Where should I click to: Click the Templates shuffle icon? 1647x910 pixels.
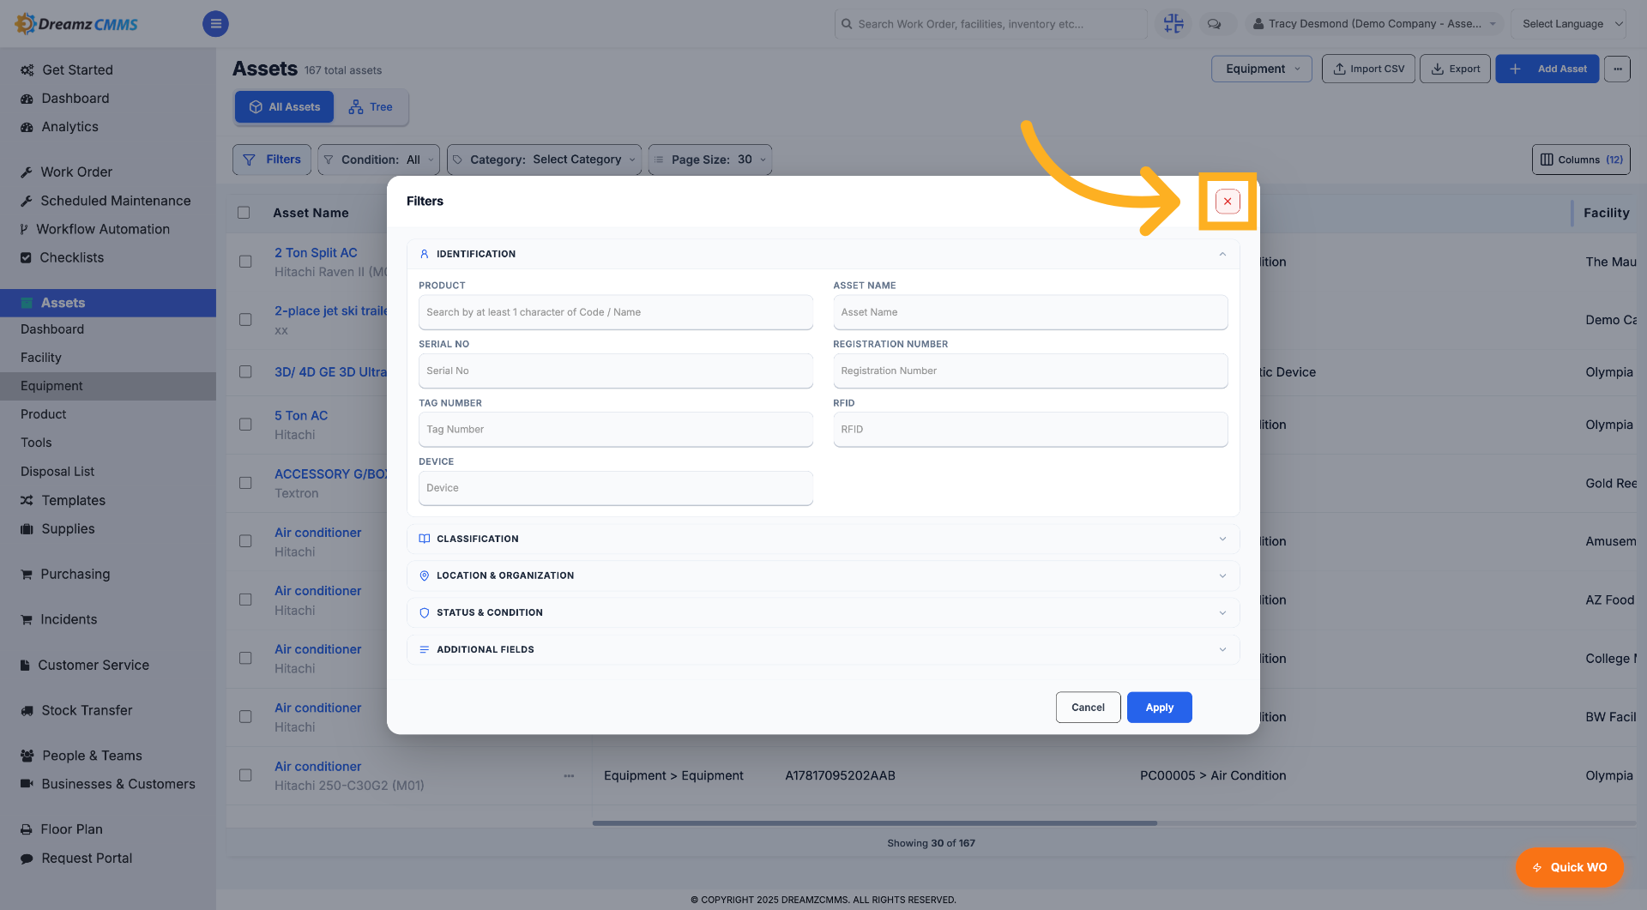(x=27, y=501)
